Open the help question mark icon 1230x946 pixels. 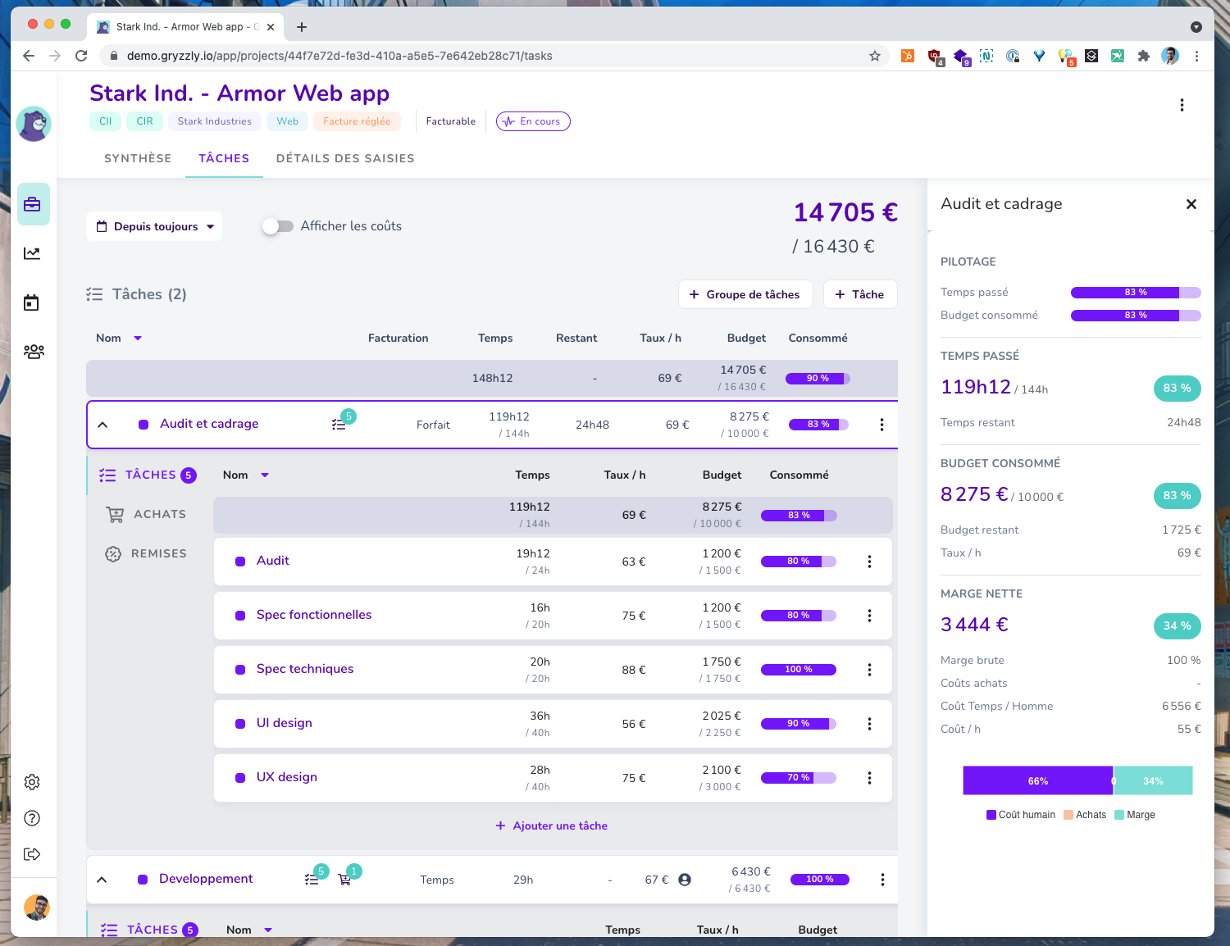(32, 818)
